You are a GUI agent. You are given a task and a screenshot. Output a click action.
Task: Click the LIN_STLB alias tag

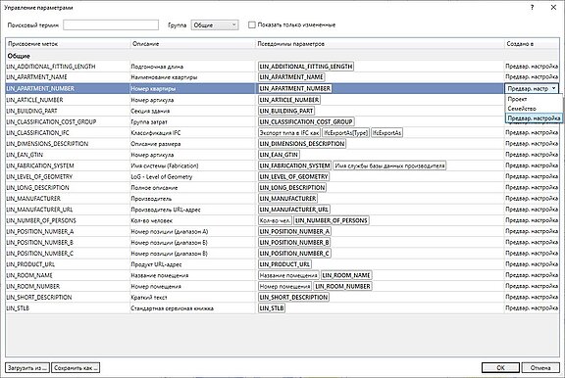click(272, 308)
